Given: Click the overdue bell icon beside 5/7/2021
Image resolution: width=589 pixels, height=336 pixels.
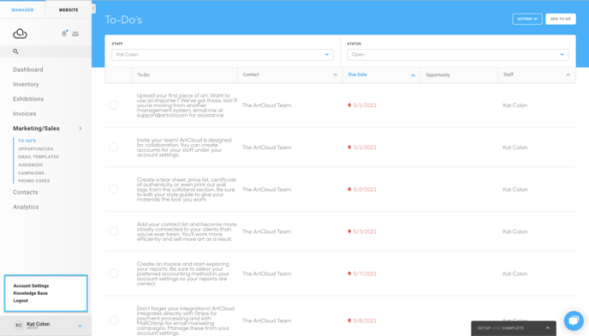Looking at the screenshot, I should 349,273.
